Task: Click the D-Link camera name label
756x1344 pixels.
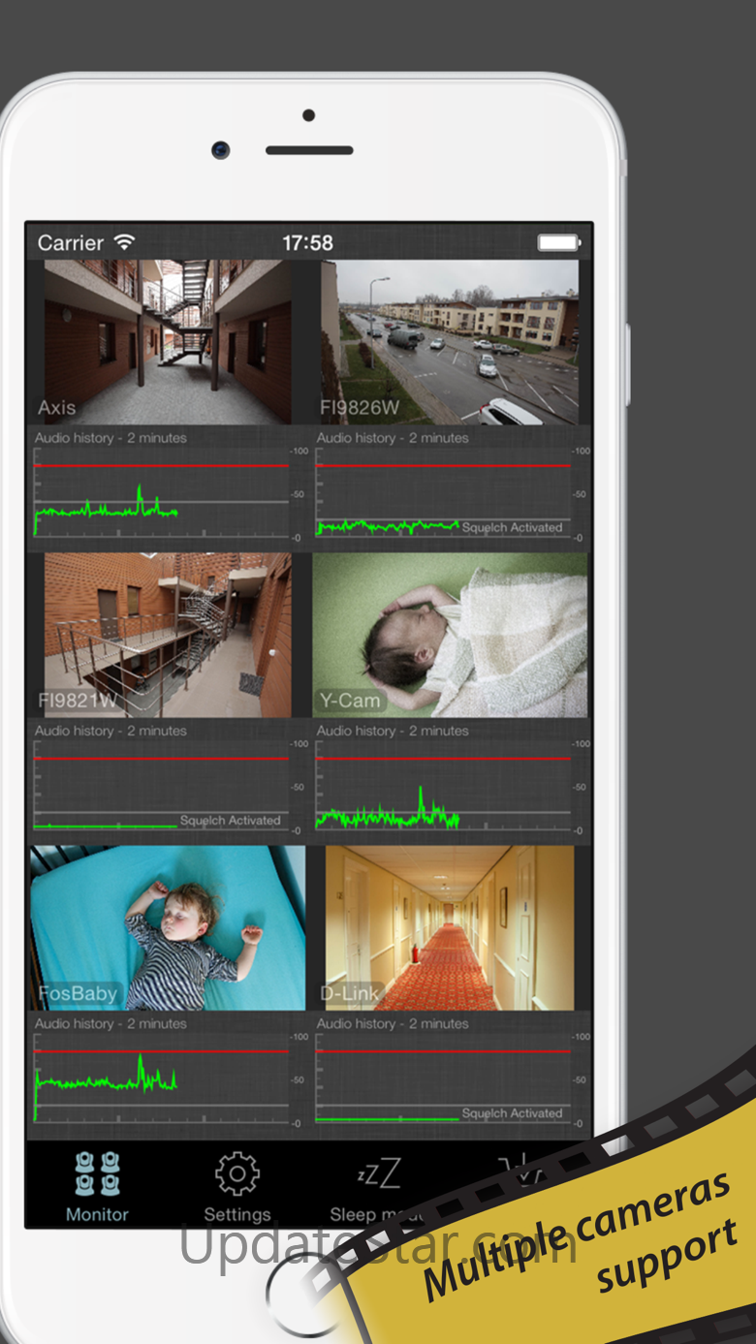Action: (350, 994)
